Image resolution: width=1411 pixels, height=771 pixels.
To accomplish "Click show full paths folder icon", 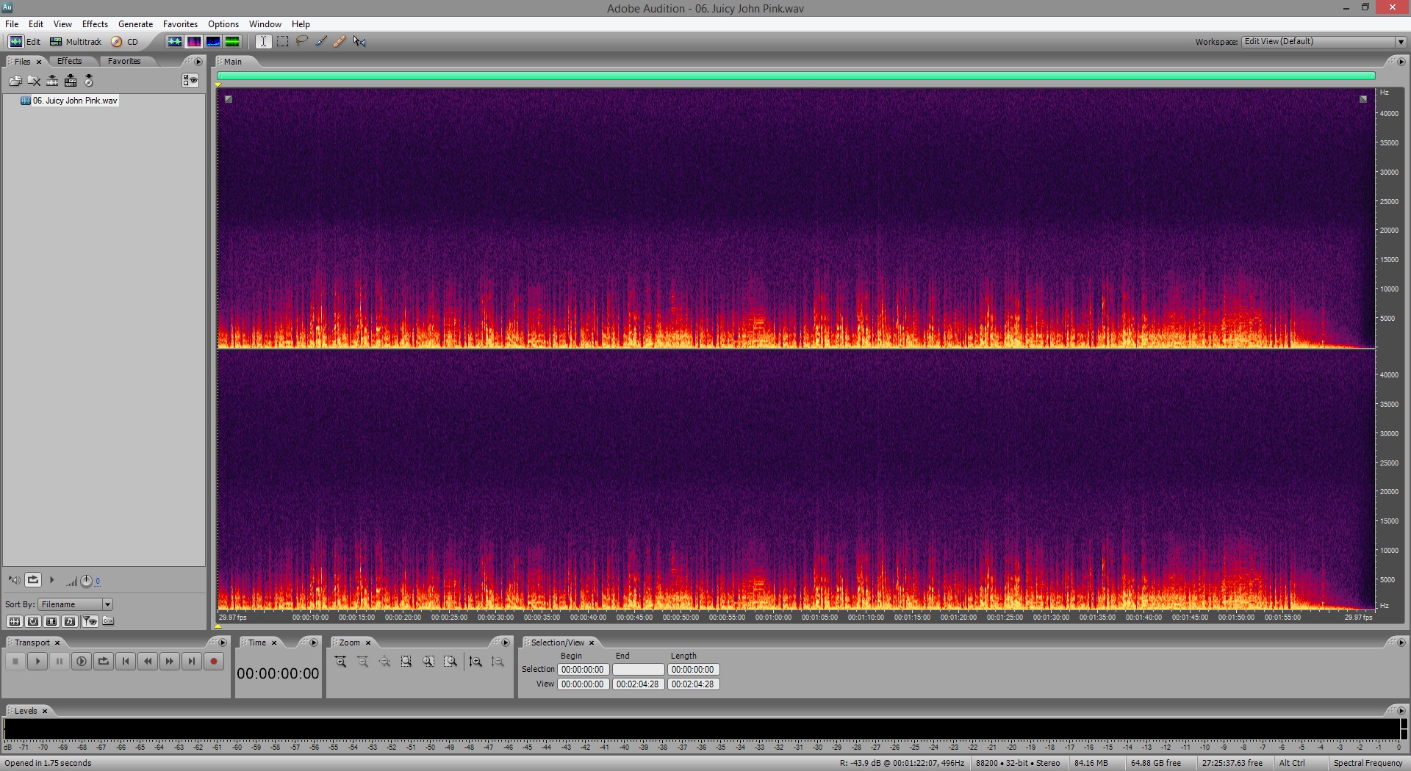I will coord(108,621).
